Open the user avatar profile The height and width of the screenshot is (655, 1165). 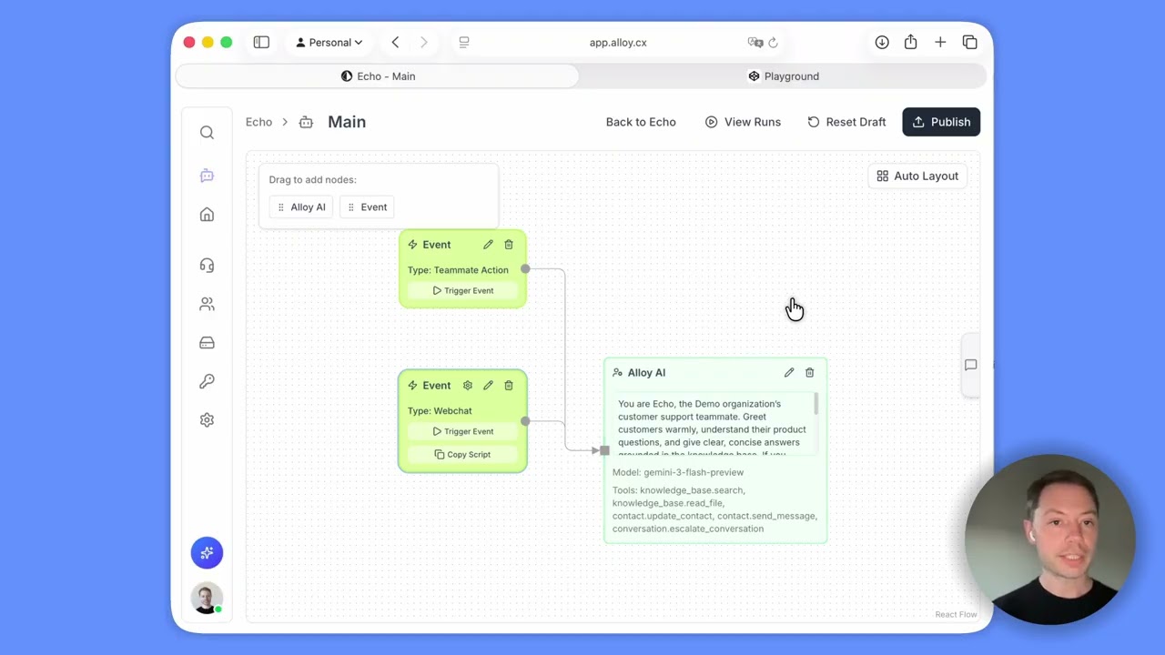207,598
